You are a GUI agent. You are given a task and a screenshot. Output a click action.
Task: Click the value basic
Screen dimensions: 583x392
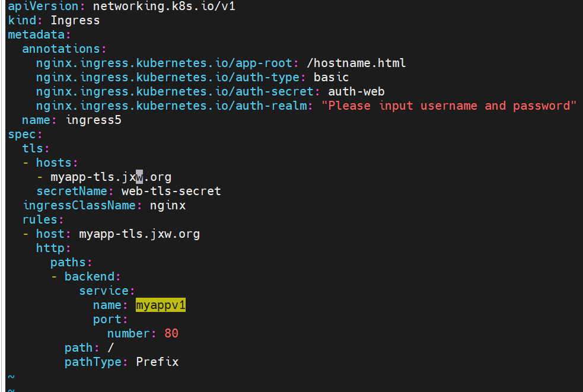pos(331,77)
